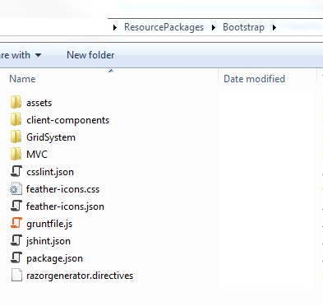Select the package.json file icon
The image size is (323, 306).
pos(16,257)
